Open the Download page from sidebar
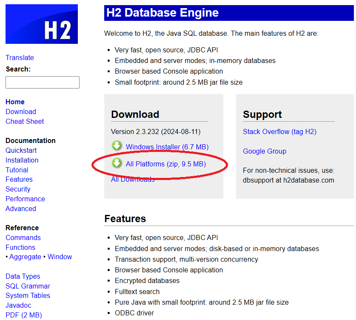 [21, 112]
